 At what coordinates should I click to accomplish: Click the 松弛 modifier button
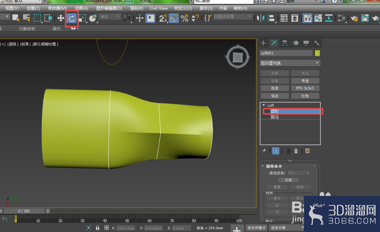click(305, 96)
